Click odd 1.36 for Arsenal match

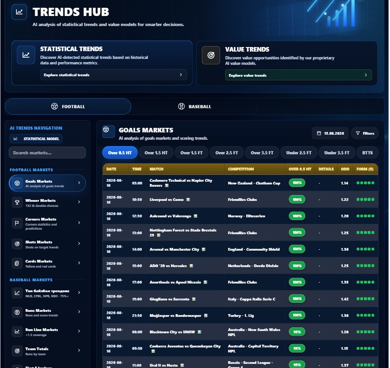[x=344, y=249]
